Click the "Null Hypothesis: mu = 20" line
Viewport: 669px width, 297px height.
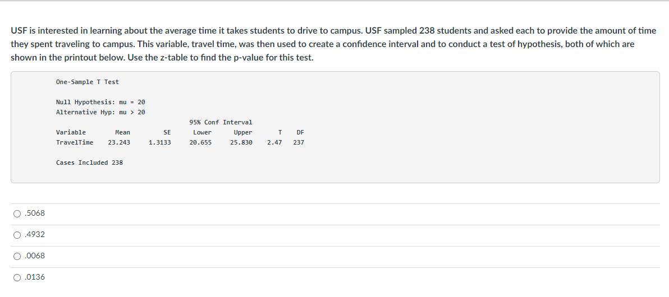pos(100,102)
